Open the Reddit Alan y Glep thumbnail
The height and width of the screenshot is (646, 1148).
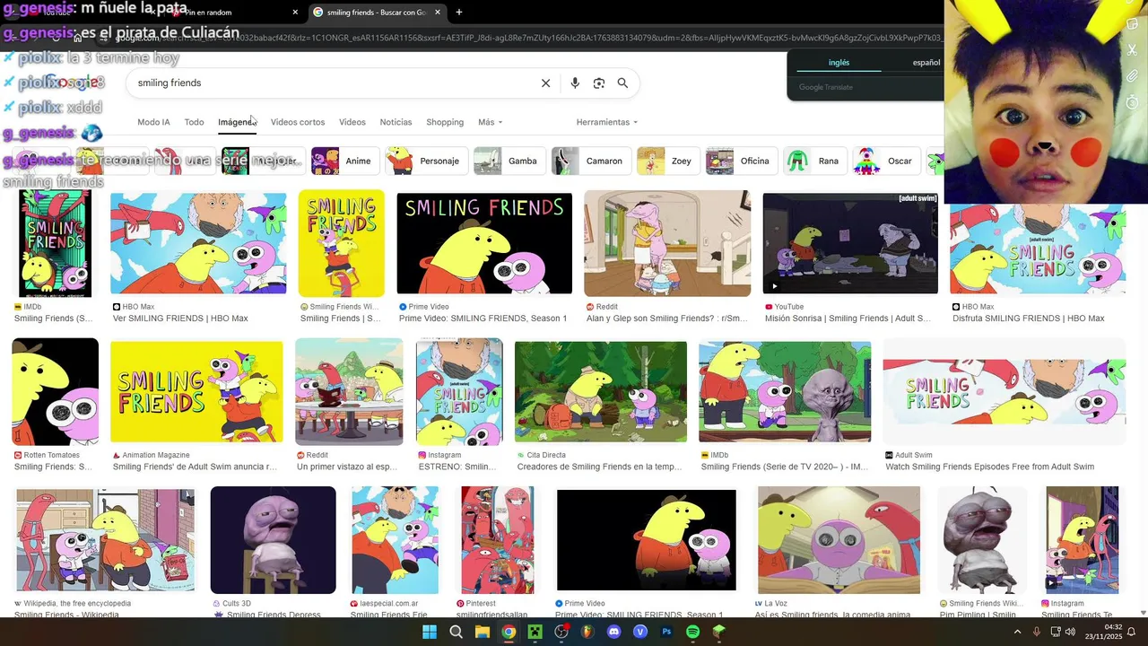(667, 243)
